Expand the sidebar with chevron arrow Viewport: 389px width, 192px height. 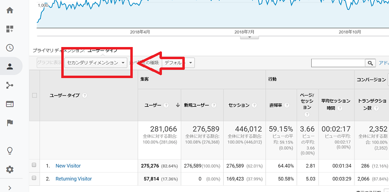coord(10,188)
